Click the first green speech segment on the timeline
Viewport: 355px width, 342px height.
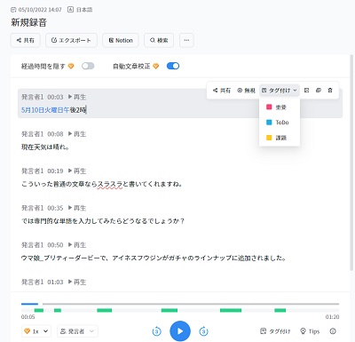[x=39, y=310]
